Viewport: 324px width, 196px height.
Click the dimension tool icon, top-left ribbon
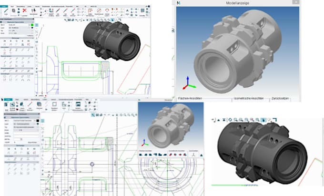[x=90, y=10]
